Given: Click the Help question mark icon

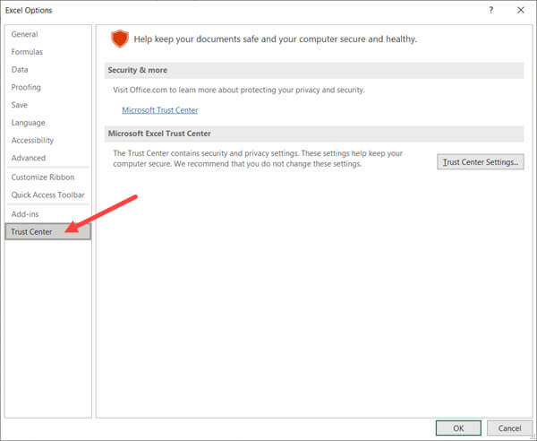Looking at the screenshot, I should click(490, 10).
